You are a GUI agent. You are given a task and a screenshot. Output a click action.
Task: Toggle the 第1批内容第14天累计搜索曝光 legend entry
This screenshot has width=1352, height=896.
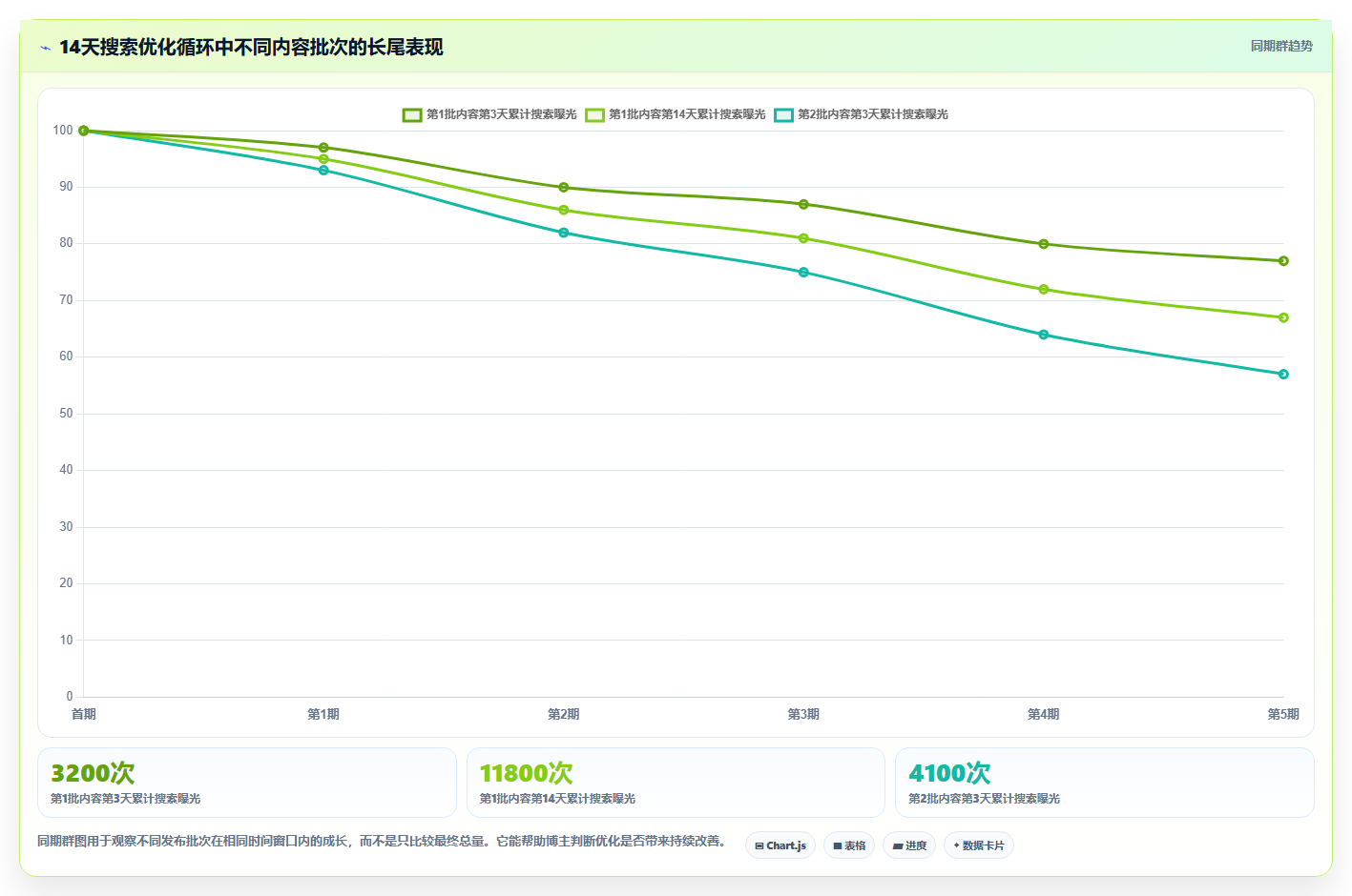pyautogui.click(x=676, y=114)
